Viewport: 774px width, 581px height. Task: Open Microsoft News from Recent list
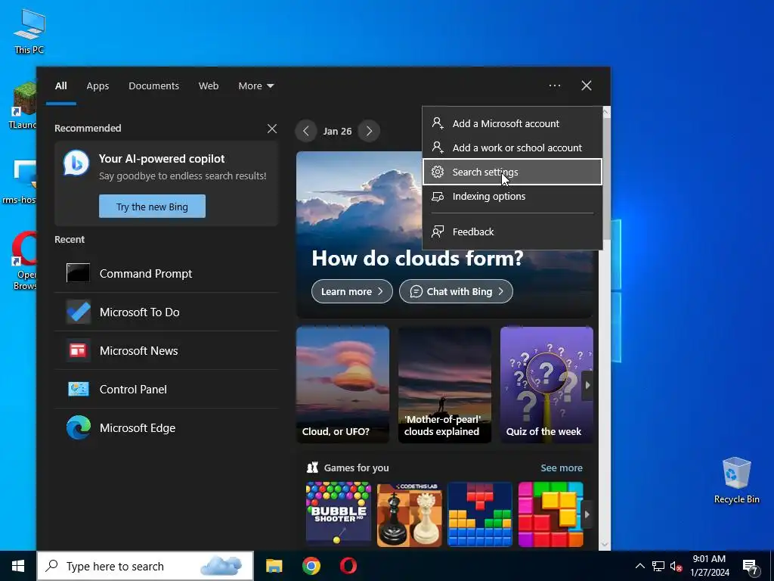click(x=166, y=350)
